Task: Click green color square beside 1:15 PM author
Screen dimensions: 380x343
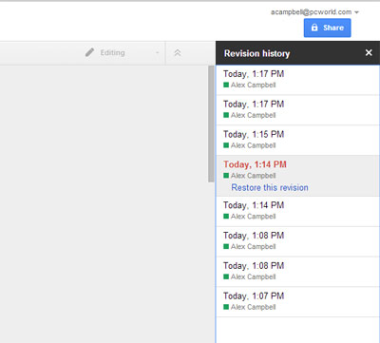Action: click(226, 145)
